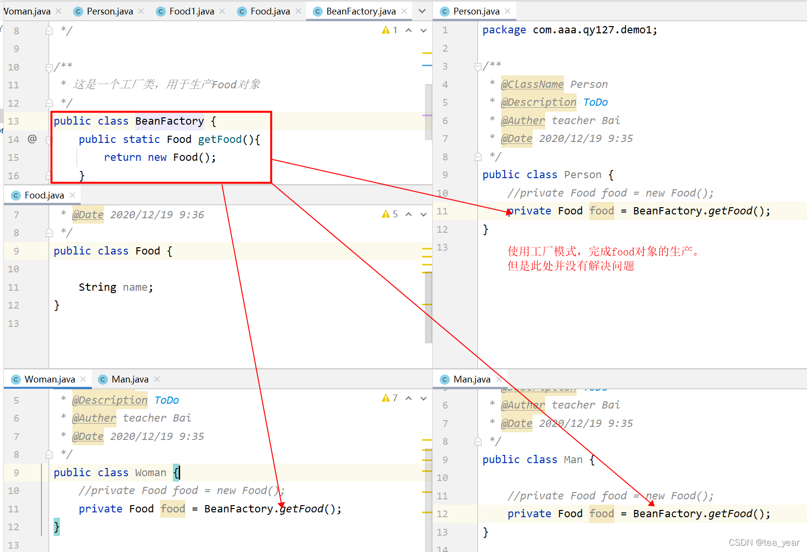
Task: Select the Person.java tab in left editor group
Action: click(110, 11)
